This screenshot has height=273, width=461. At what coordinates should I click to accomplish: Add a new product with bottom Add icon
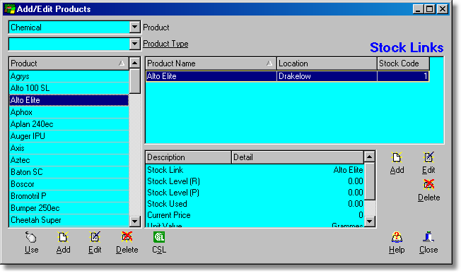click(63, 237)
